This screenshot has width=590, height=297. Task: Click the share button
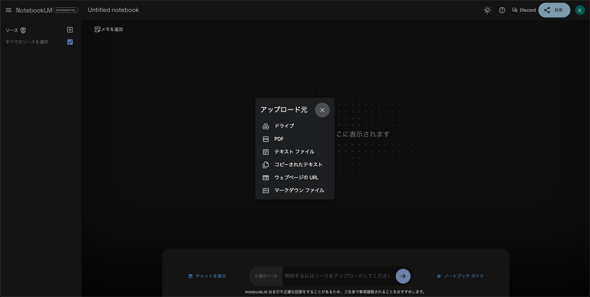(x=554, y=10)
